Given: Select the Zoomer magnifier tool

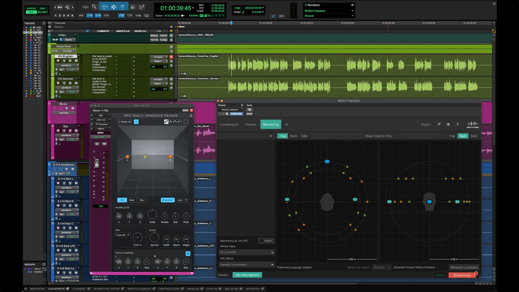Looking at the screenshot, I should point(94,7).
